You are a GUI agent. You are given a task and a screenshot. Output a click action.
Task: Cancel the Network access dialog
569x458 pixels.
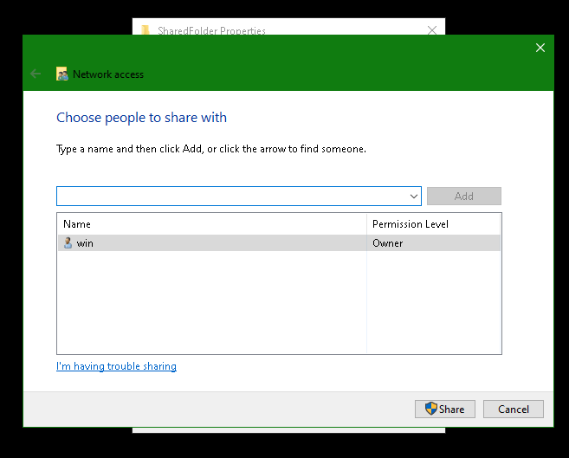coord(513,409)
